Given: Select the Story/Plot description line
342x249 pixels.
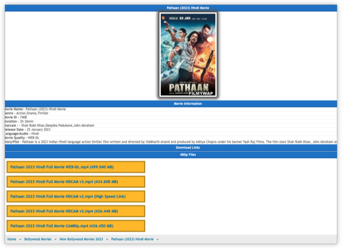Looking at the screenshot, I should click(171, 142).
